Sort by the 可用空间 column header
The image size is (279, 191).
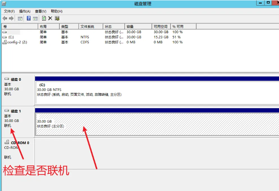(x=161, y=26)
